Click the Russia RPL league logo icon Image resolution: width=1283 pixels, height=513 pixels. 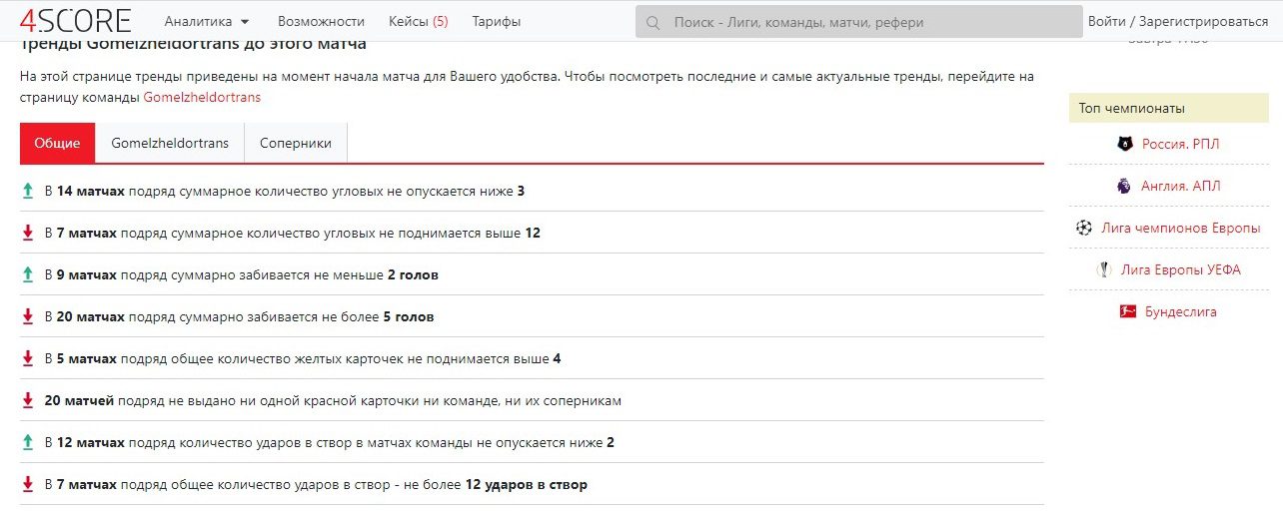[x=1125, y=144]
